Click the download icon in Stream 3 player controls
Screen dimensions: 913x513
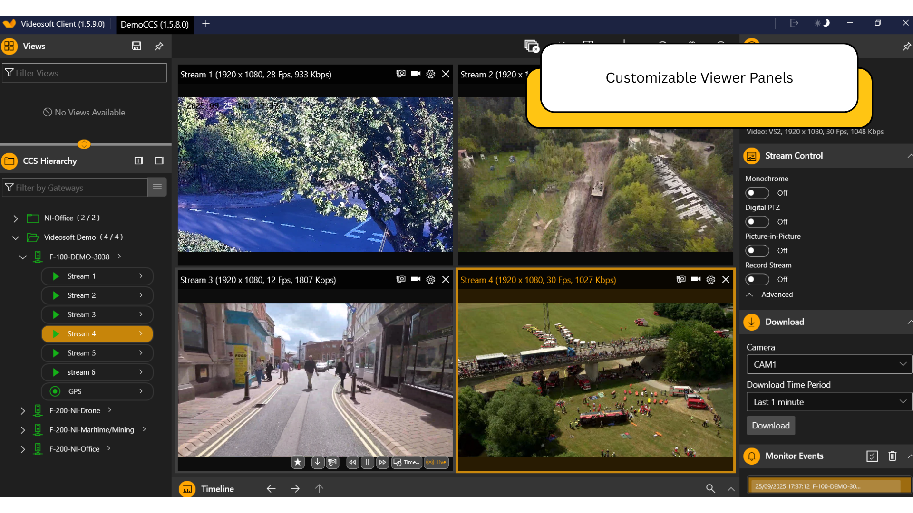[317, 462]
